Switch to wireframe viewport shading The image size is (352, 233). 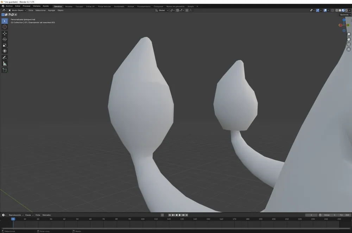pos(337,10)
